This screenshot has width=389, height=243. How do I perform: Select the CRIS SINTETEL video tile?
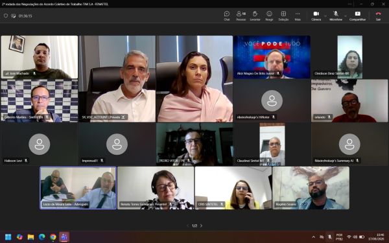click(233, 188)
